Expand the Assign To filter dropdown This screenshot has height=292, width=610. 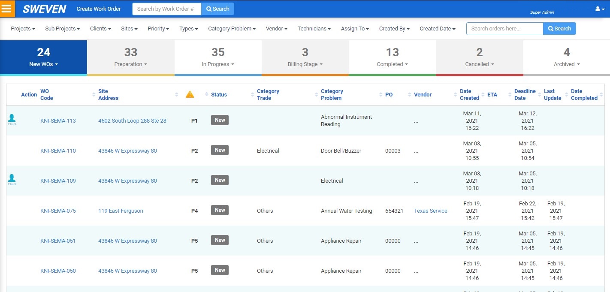pos(355,29)
